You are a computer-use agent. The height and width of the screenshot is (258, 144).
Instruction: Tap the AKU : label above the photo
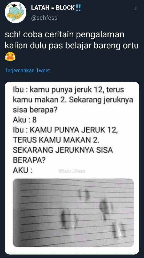click(x=22, y=170)
